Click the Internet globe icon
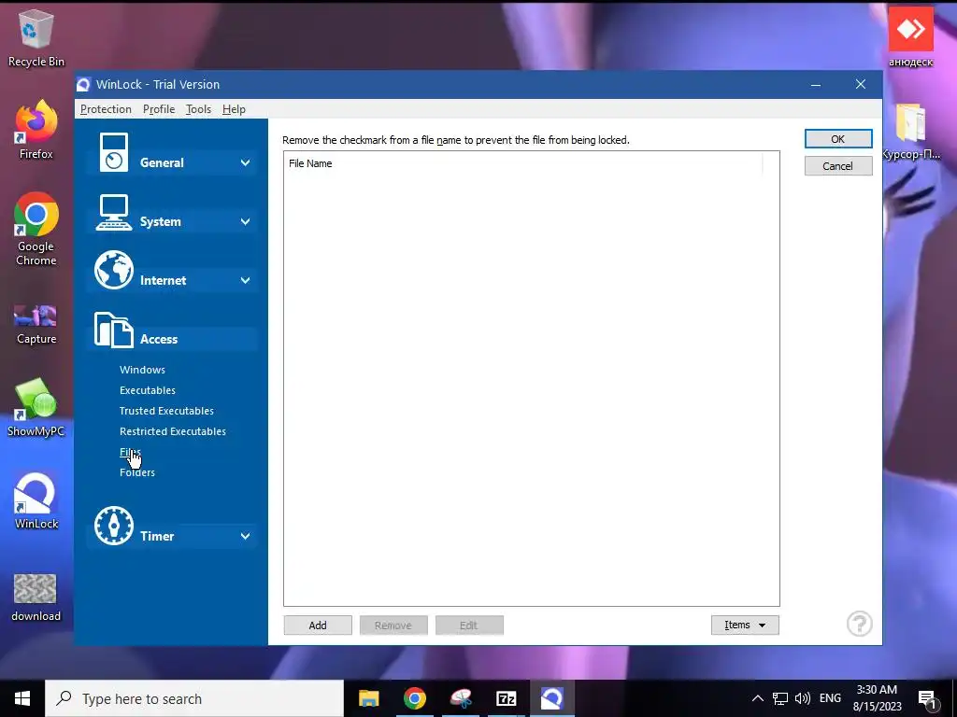This screenshot has height=717, width=957. point(113,270)
